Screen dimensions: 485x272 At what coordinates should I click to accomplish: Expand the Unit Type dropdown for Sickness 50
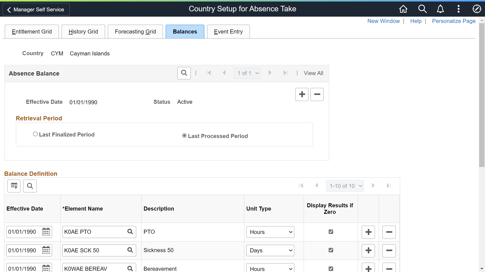point(270,250)
